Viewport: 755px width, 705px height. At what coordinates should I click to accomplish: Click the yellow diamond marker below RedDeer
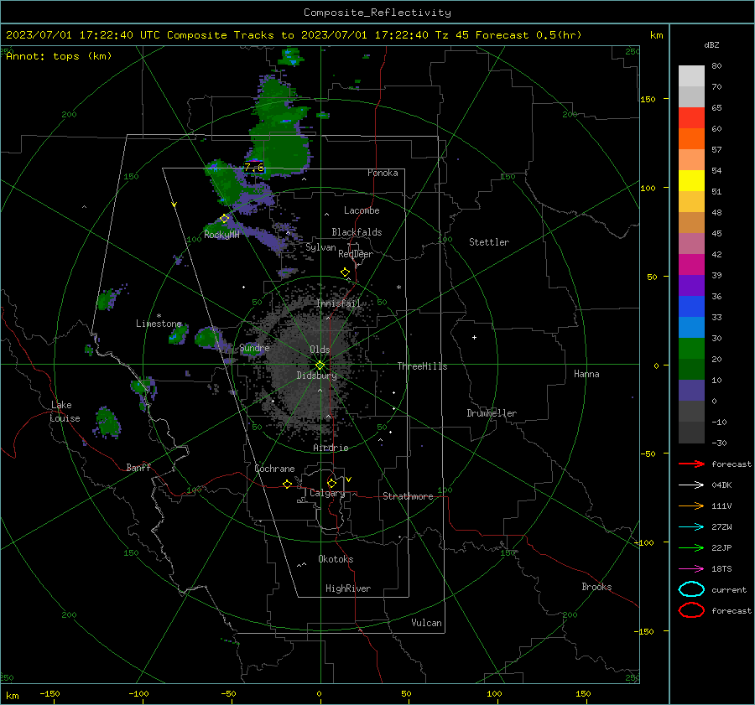tap(345, 272)
